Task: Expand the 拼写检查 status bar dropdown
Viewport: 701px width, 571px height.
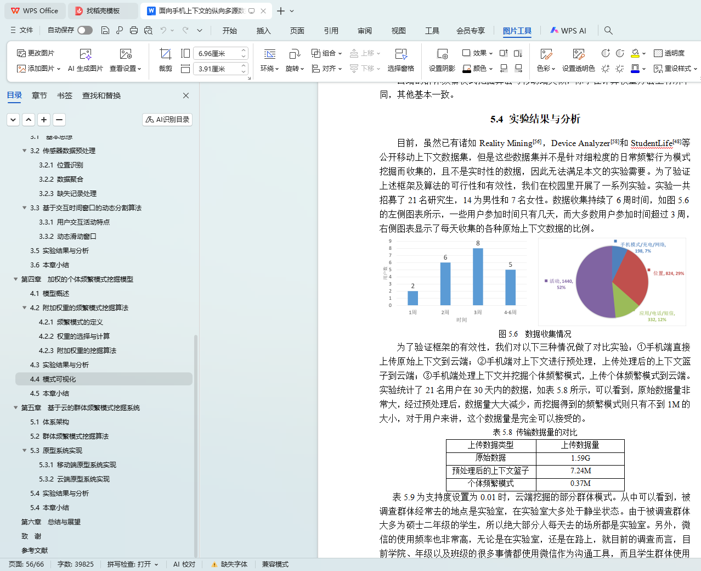Action: coord(156,564)
